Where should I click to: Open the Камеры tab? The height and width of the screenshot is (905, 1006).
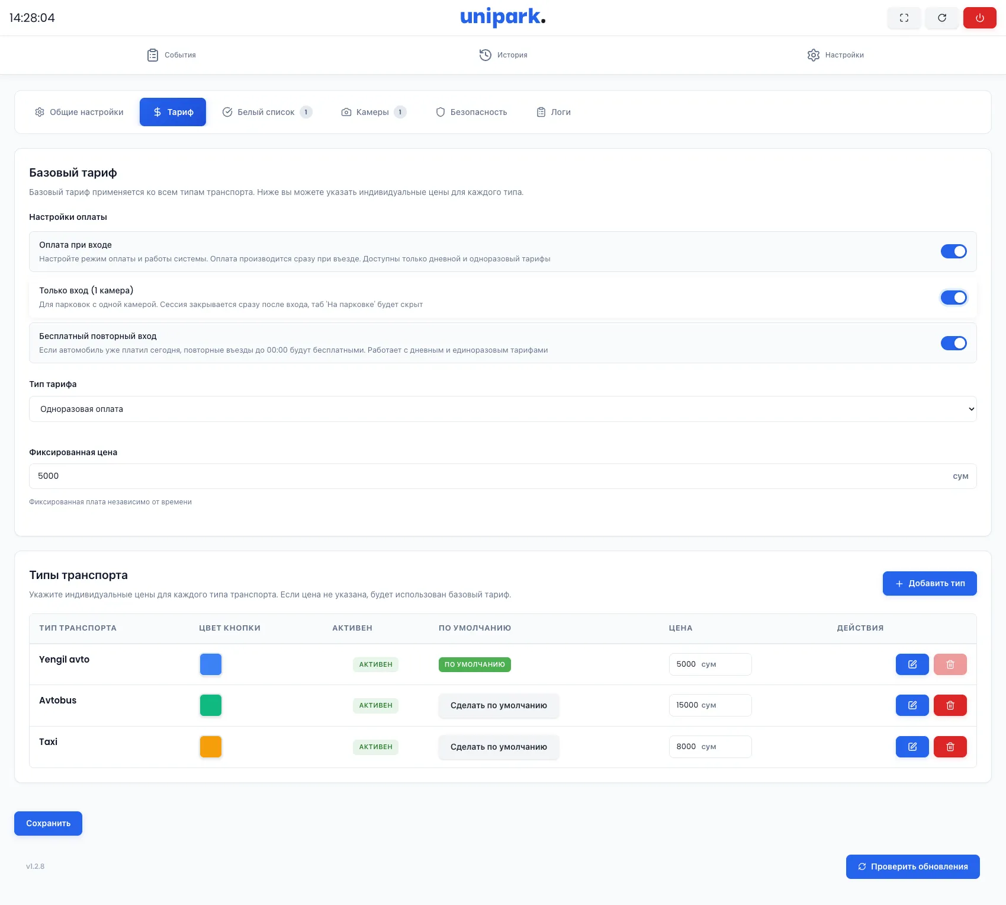pyautogui.click(x=373, y=112)
